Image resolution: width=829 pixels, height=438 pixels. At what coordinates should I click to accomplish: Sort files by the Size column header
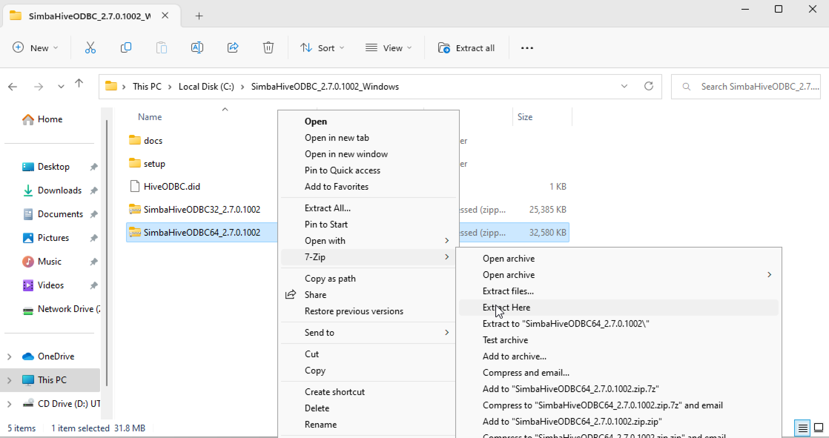pos(525,117)
